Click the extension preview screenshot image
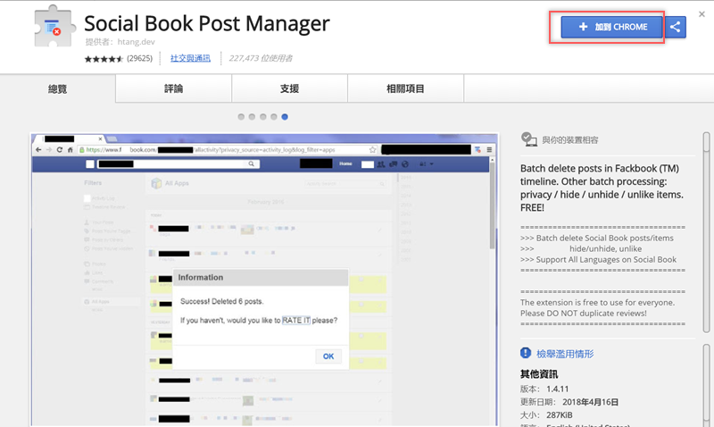Viewport: 714px width, 427px height. point(264,280)
